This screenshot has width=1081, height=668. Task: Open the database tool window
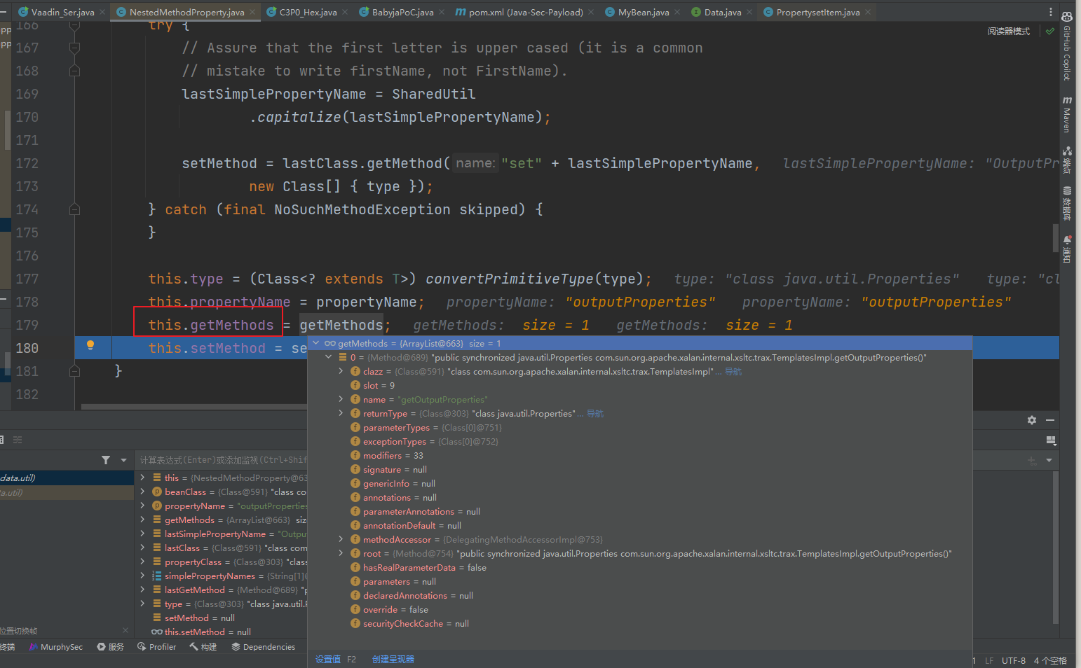[x=1066, y=203]
